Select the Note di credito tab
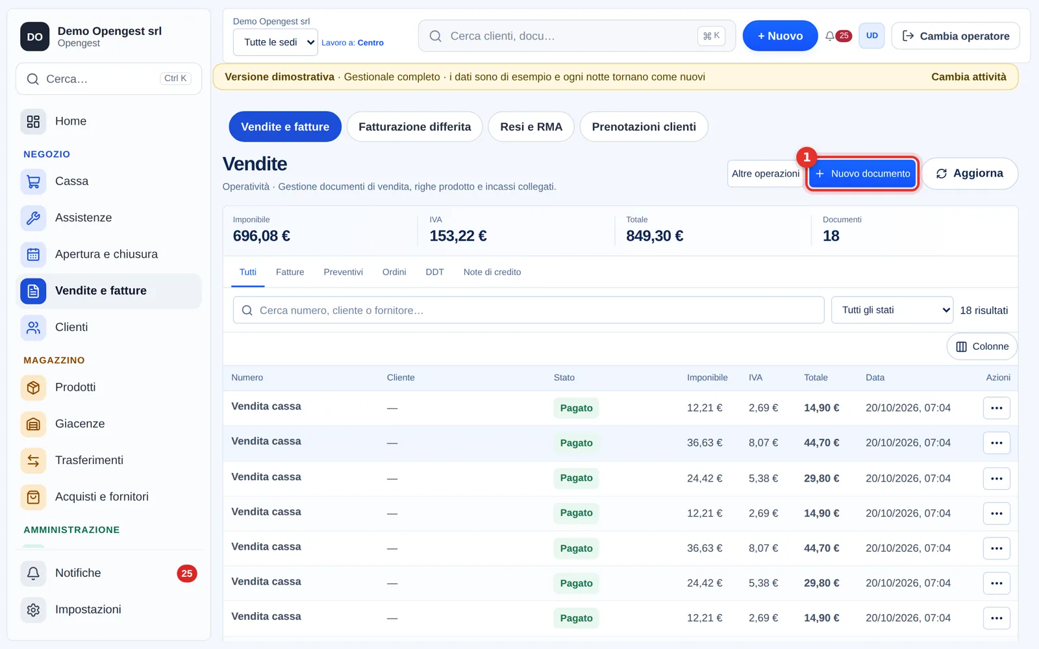Image resolution: width=1039 pixels, height=649 pixels. click(492, 273)
